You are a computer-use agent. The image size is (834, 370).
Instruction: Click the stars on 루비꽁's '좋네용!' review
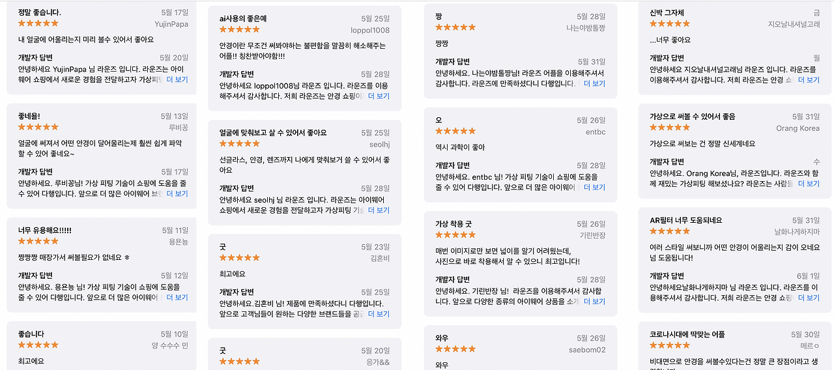(x=38, y=127)
